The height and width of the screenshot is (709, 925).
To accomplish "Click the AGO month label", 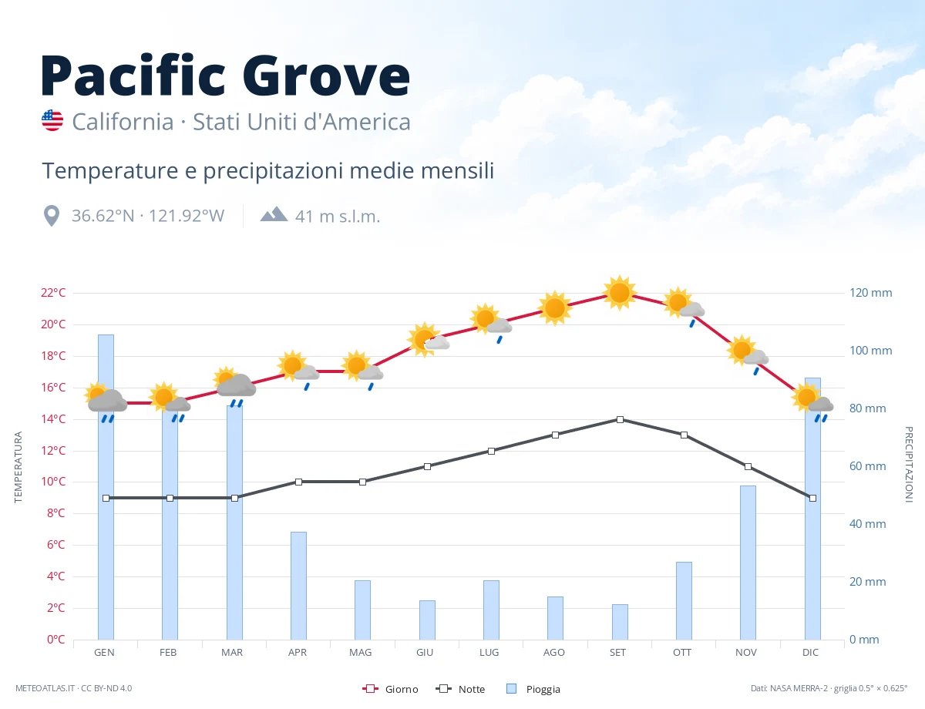I will click(553, 653).
